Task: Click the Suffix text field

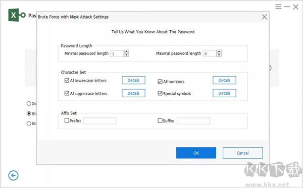Action: pyautogui.click(x=193, y=121)
